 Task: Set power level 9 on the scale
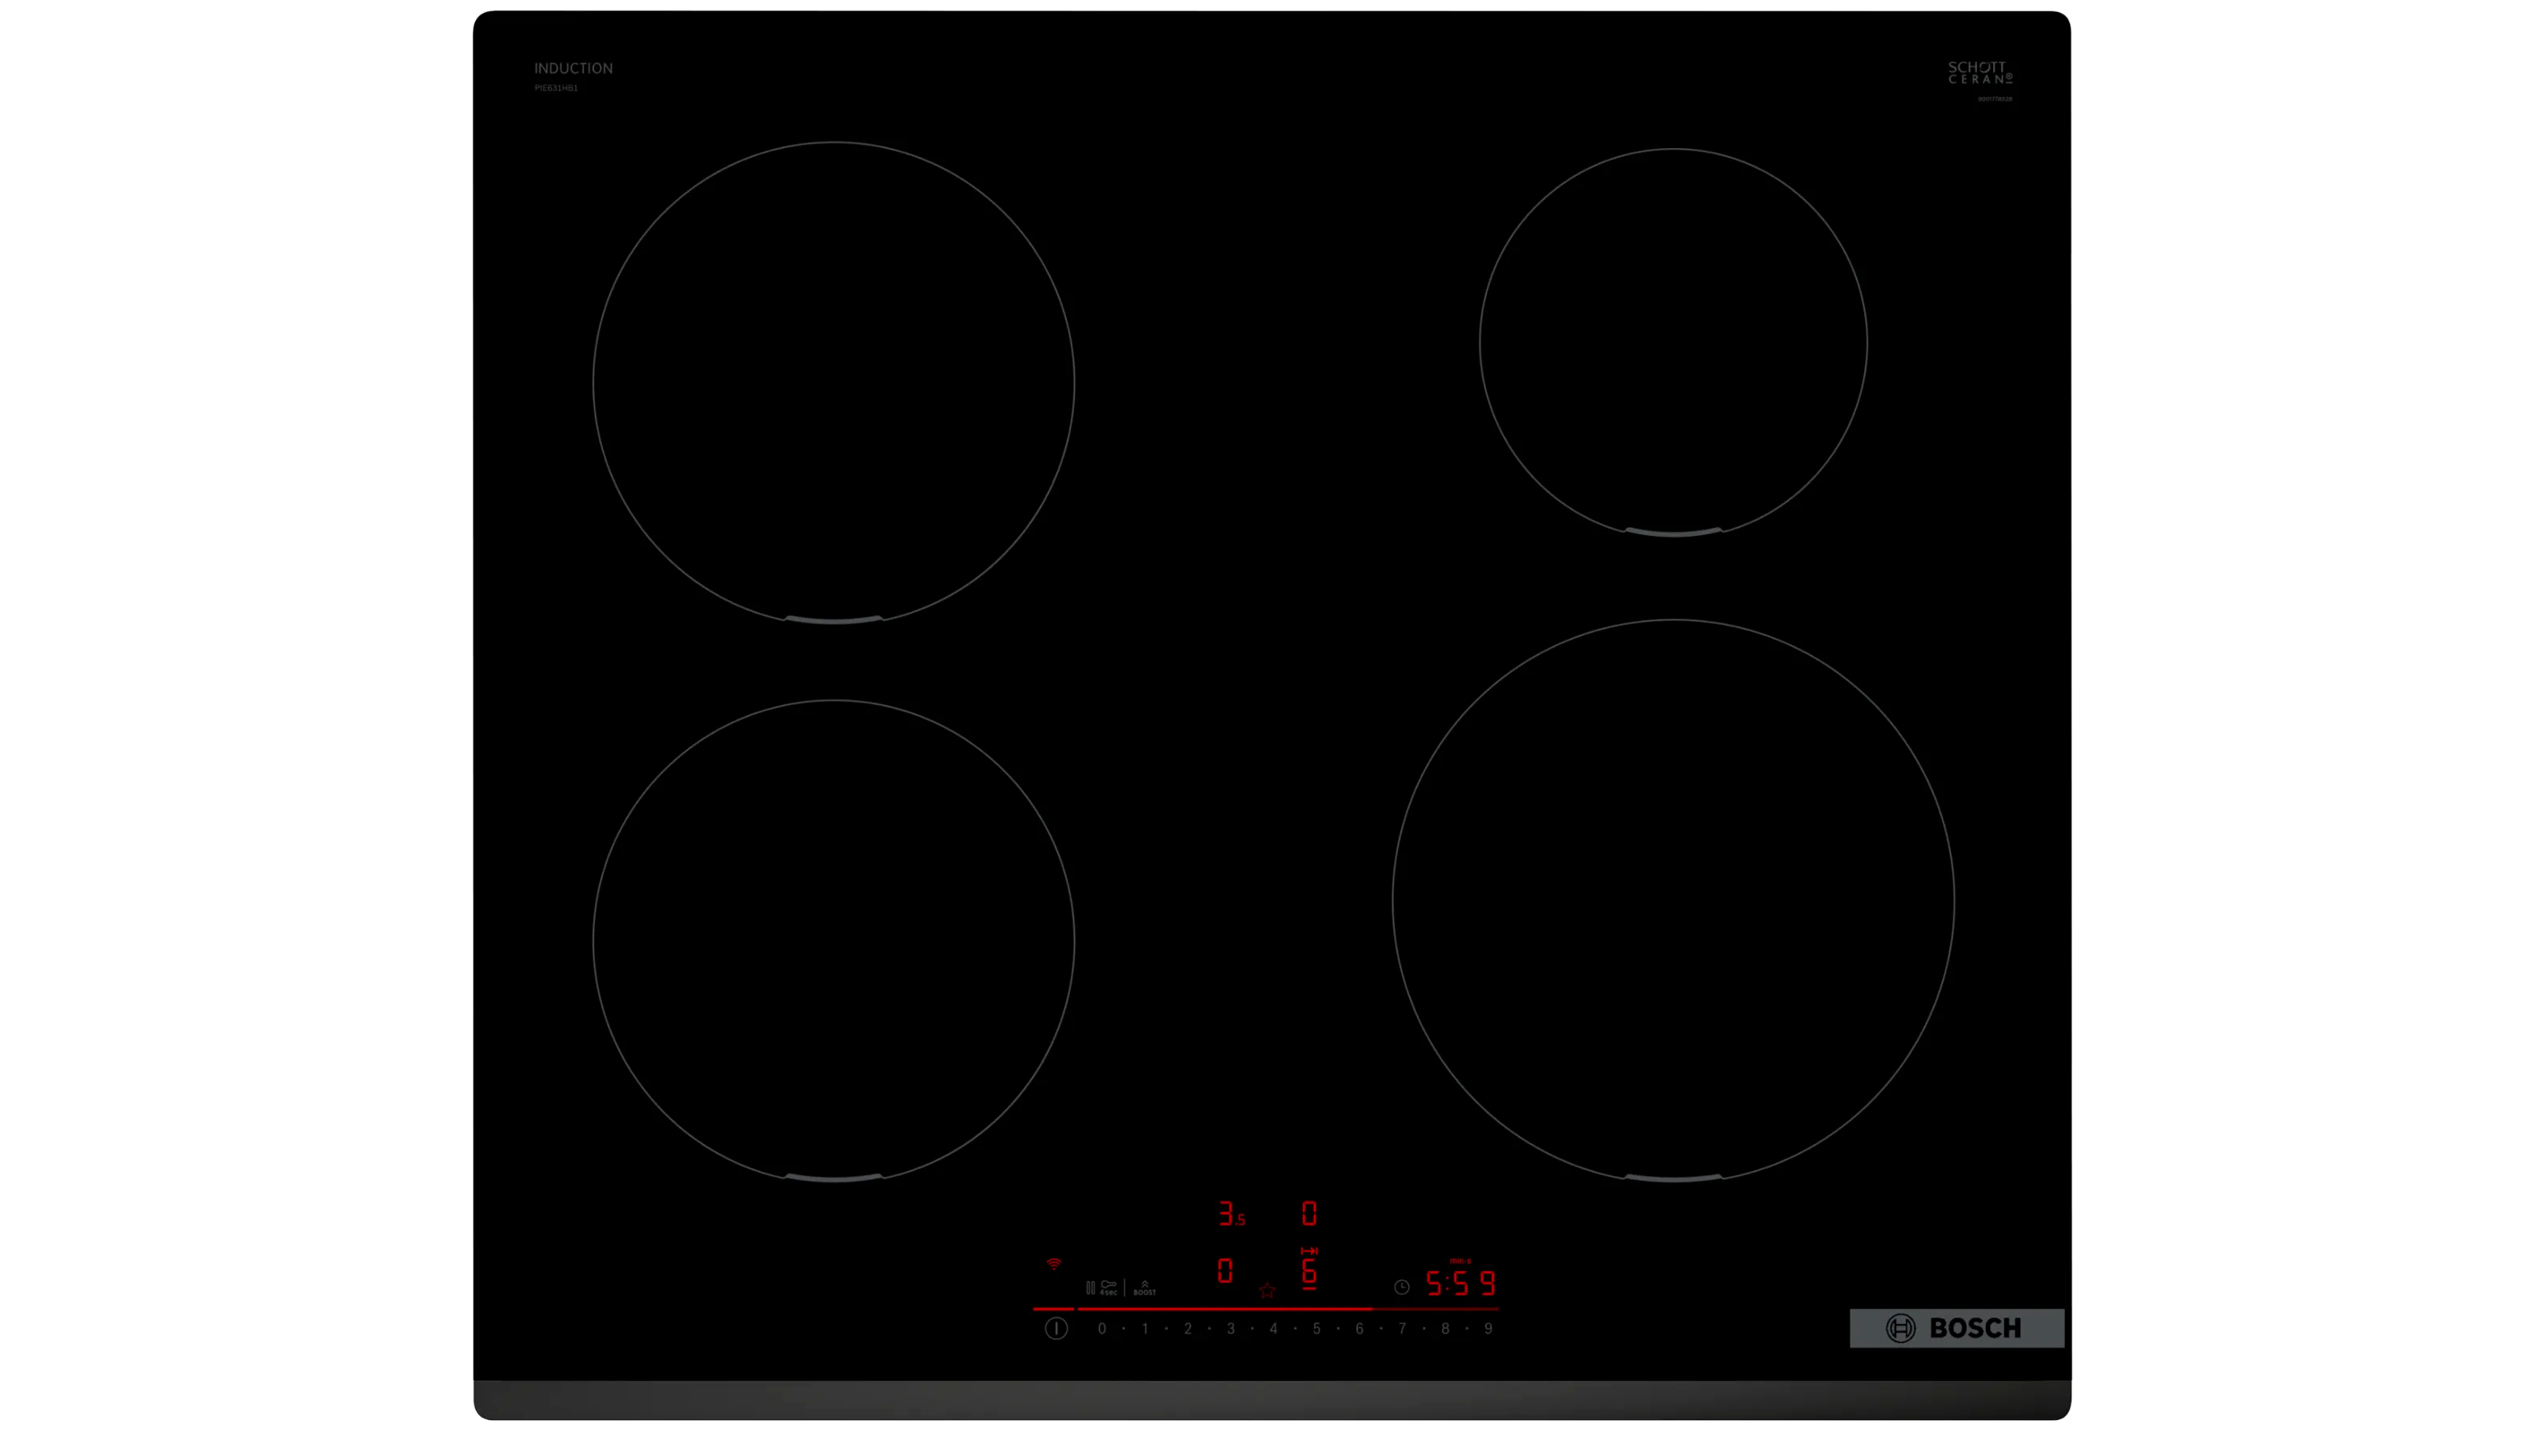[x=1488, y=1328]
